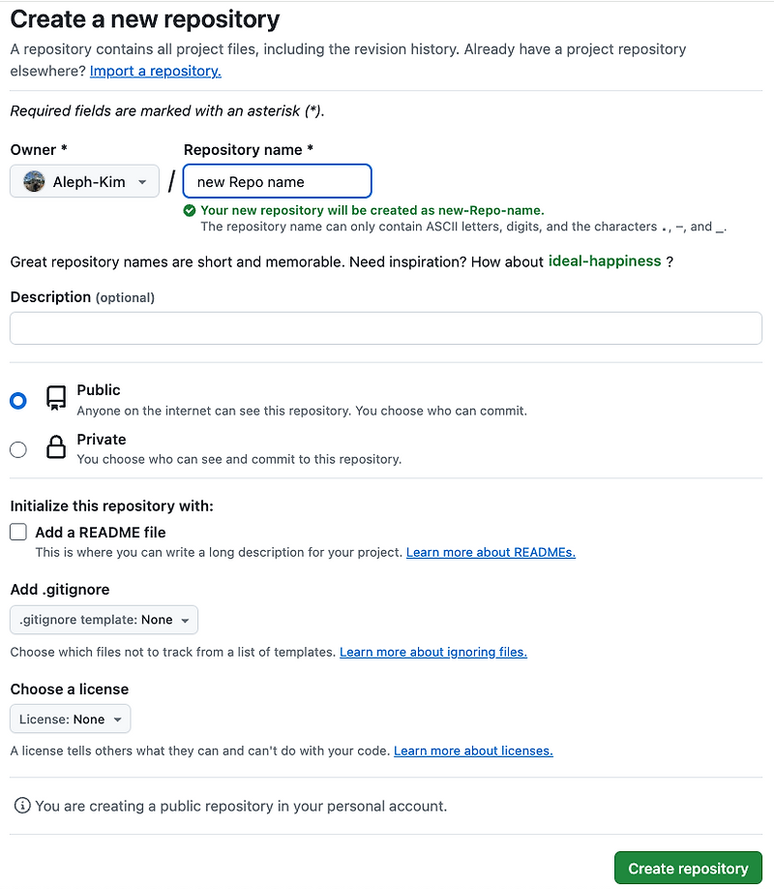This screenshot has width=774, height=889.
Task: Expand the .gitignore template dropdown
Action: tap(104, 620)
